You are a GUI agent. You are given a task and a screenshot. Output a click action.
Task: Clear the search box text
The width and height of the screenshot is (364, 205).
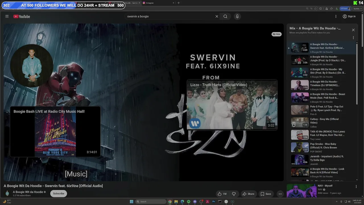[x=217, y=16]
